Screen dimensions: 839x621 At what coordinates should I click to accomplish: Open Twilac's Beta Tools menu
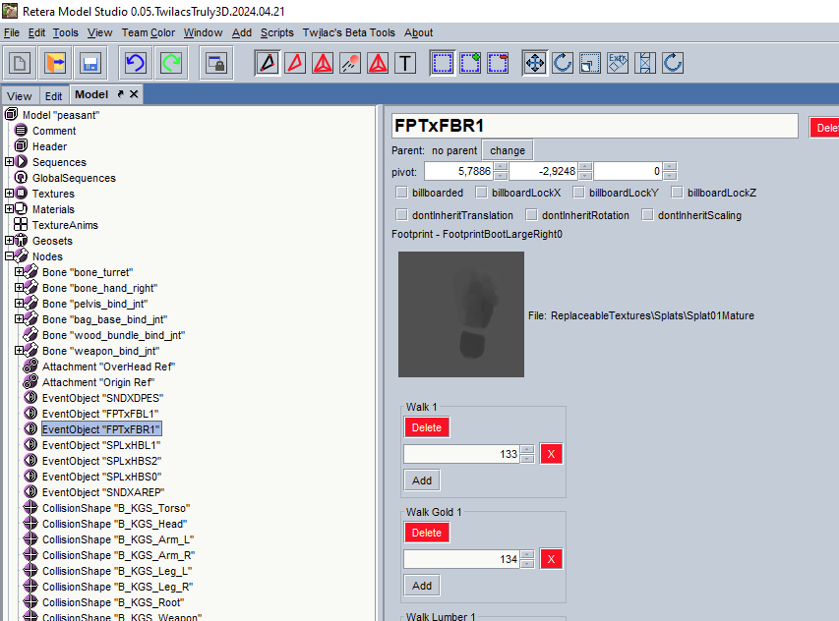click(349, 32)
